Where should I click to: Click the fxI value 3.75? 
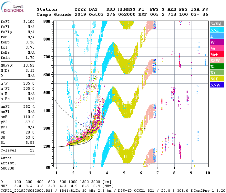pyautogui.click(x=30, y=47)
